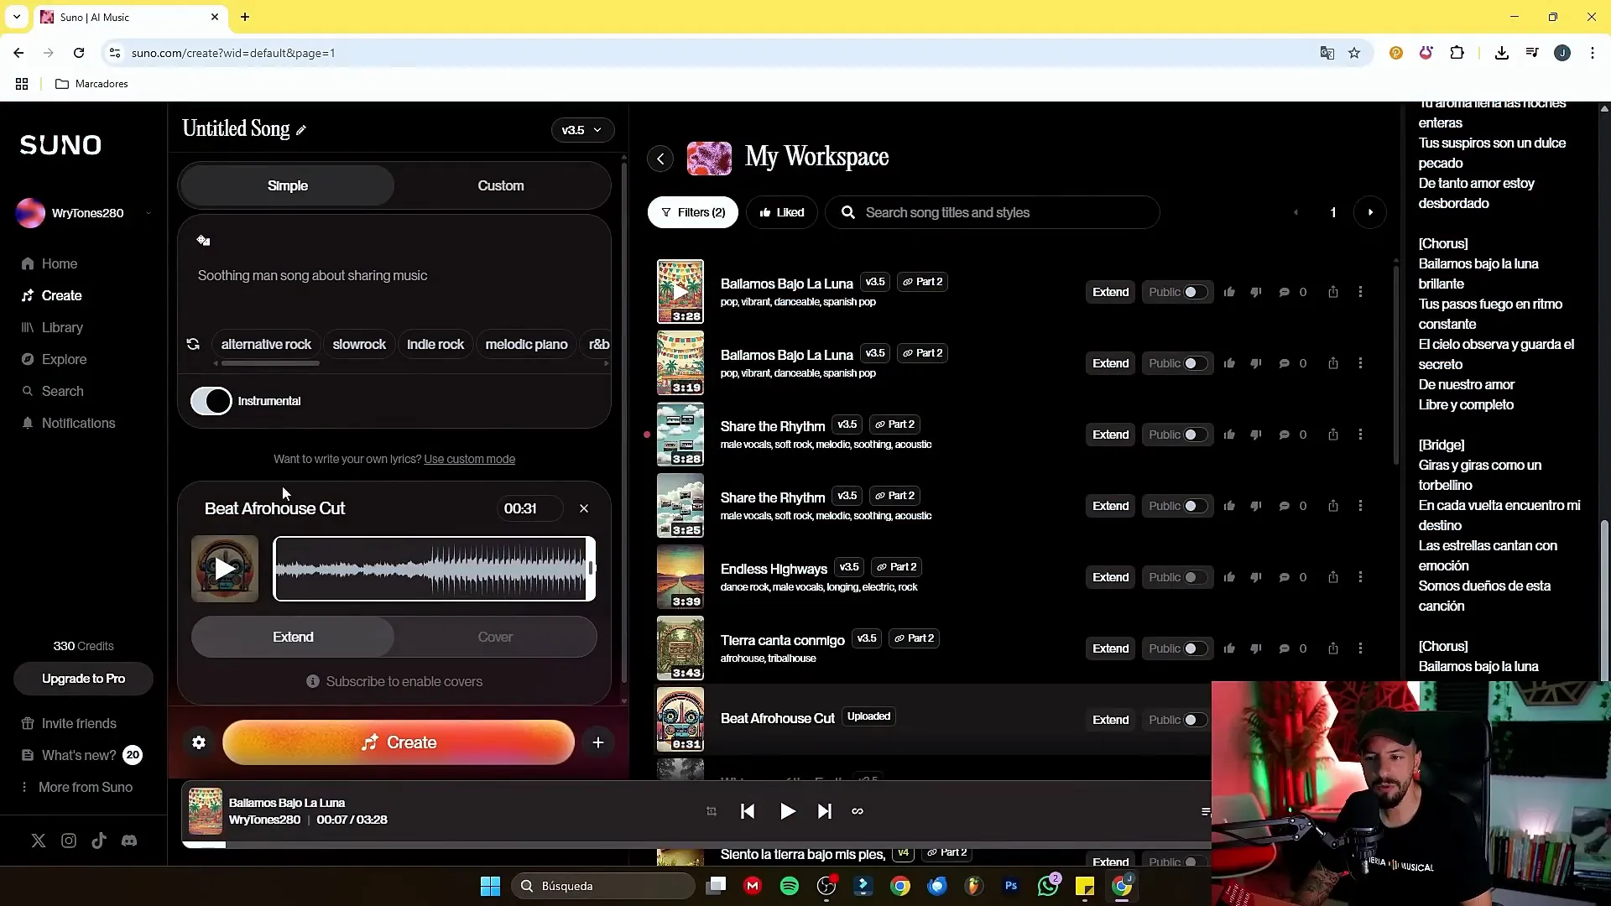Click the Upgrade to Pro button
The width and height of the screenshot is (1611, 906).
[83, 679]
